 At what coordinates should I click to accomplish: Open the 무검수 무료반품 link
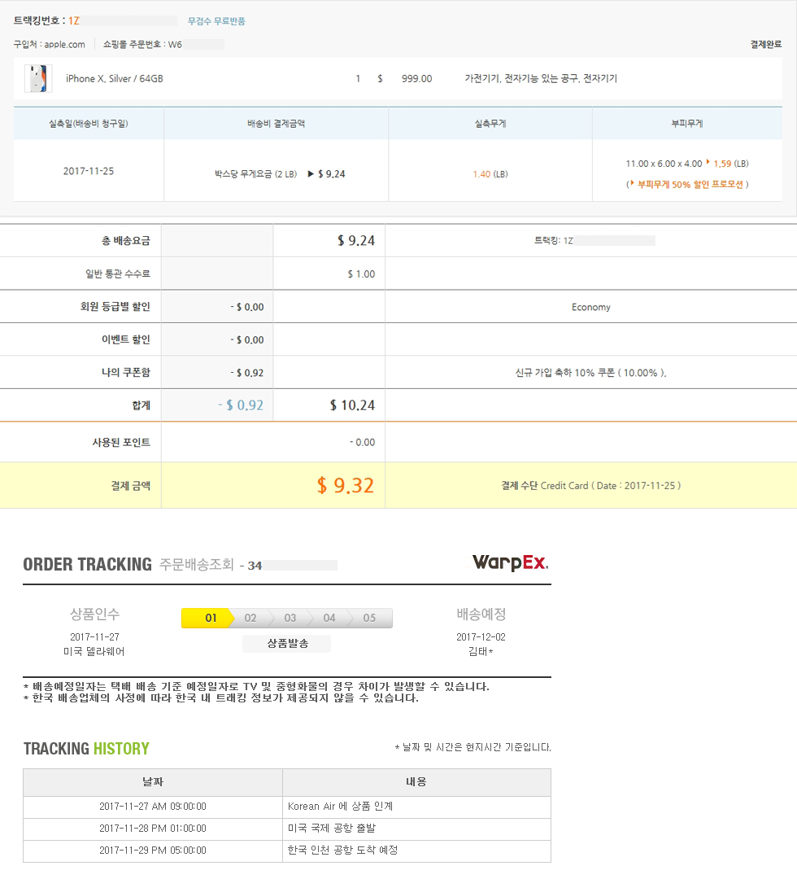point(216,21)
